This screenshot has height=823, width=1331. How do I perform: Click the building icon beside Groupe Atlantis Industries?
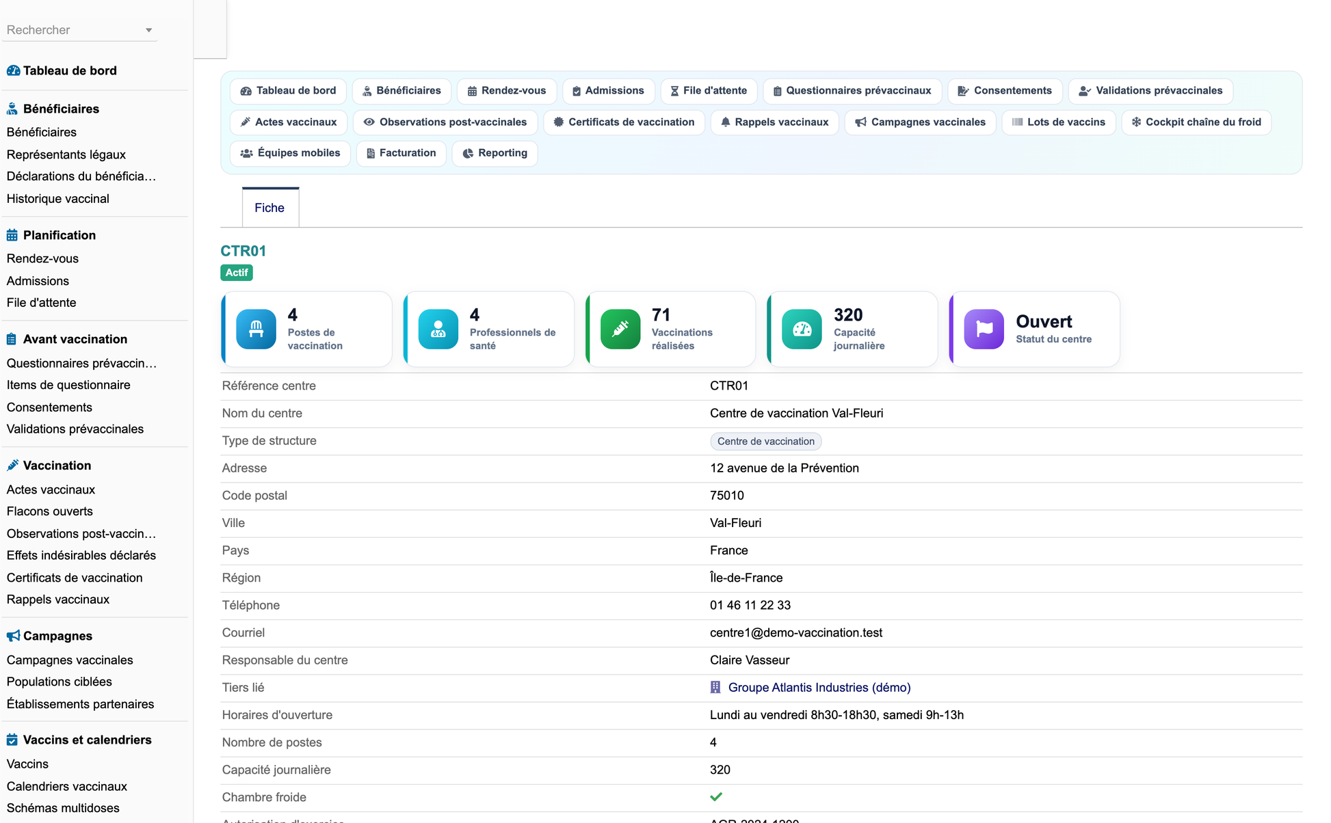pyautogui.click(x=715, y=687)
